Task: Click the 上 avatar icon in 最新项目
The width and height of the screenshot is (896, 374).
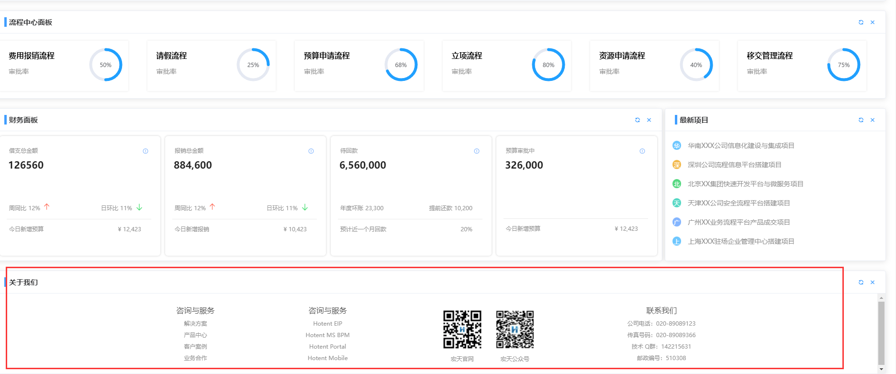Action: (677, 241)
